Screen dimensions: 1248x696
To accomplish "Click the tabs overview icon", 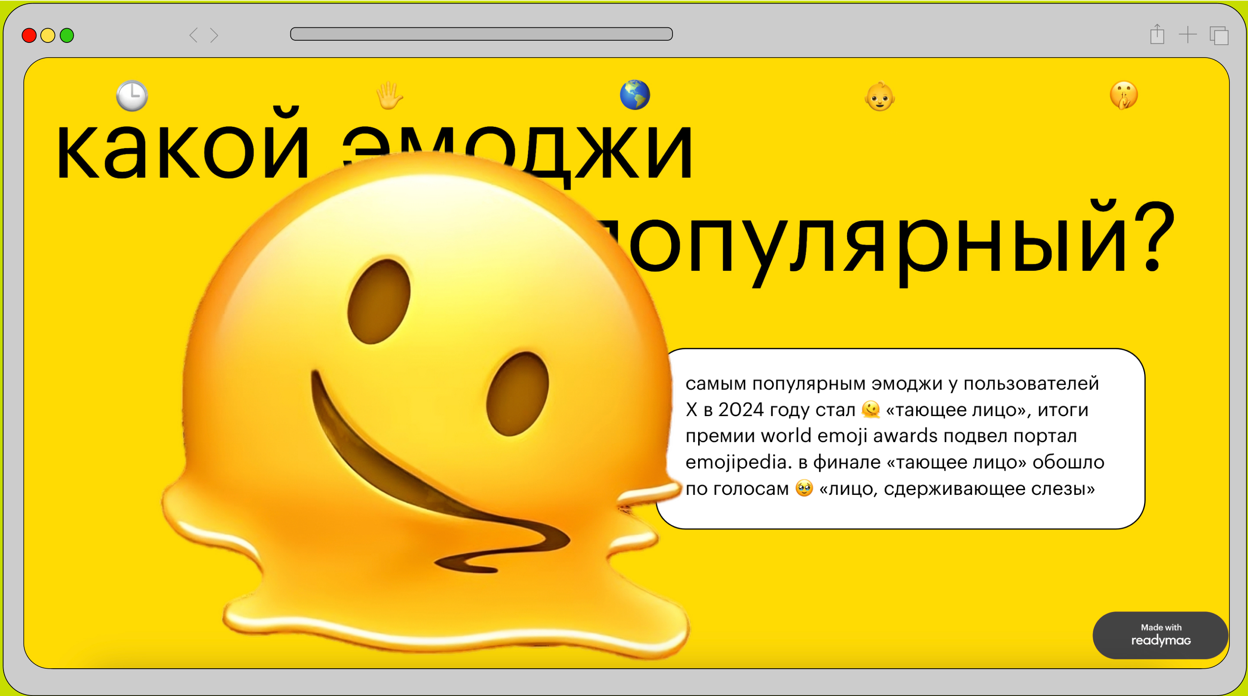I will (1219, 36).
